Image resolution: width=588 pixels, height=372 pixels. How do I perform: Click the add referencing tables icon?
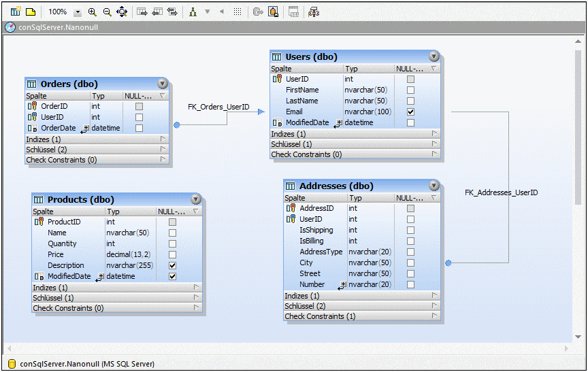157,12
